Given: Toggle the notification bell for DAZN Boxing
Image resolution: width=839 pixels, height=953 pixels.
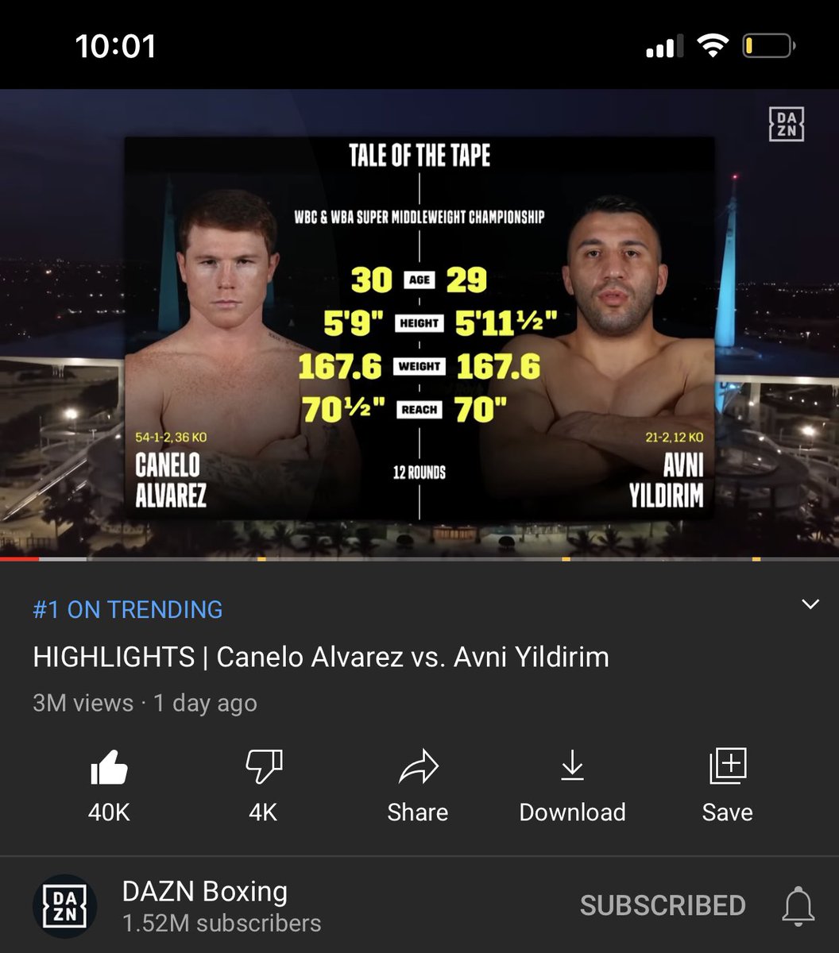Looking at the screenshot, I should pos(798,905).
